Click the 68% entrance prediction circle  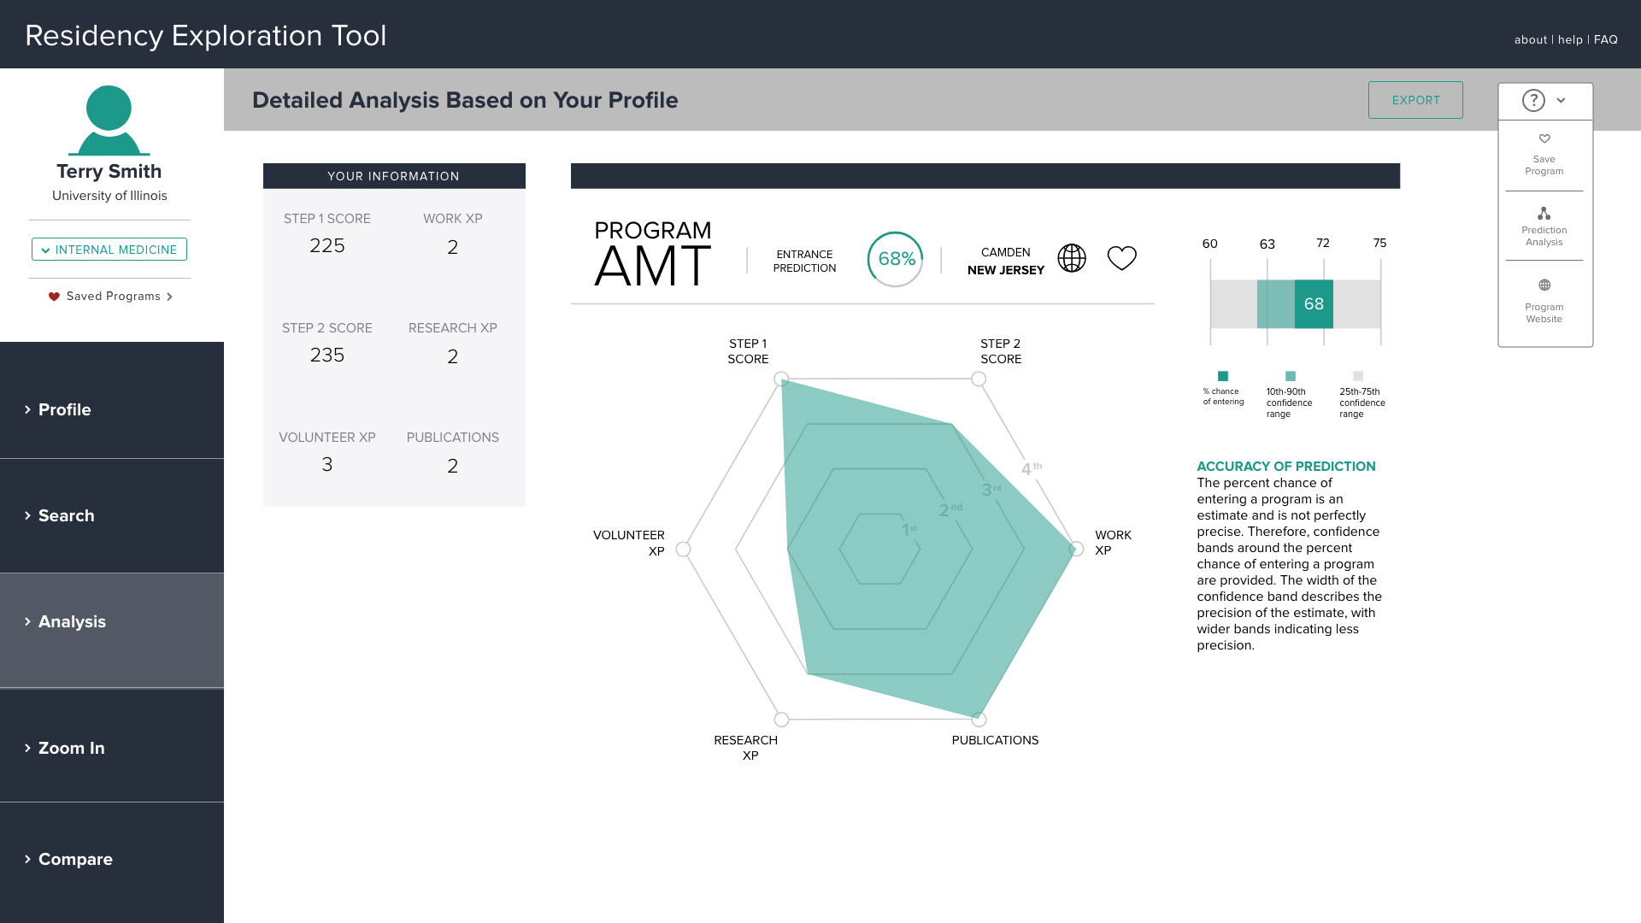895,259
